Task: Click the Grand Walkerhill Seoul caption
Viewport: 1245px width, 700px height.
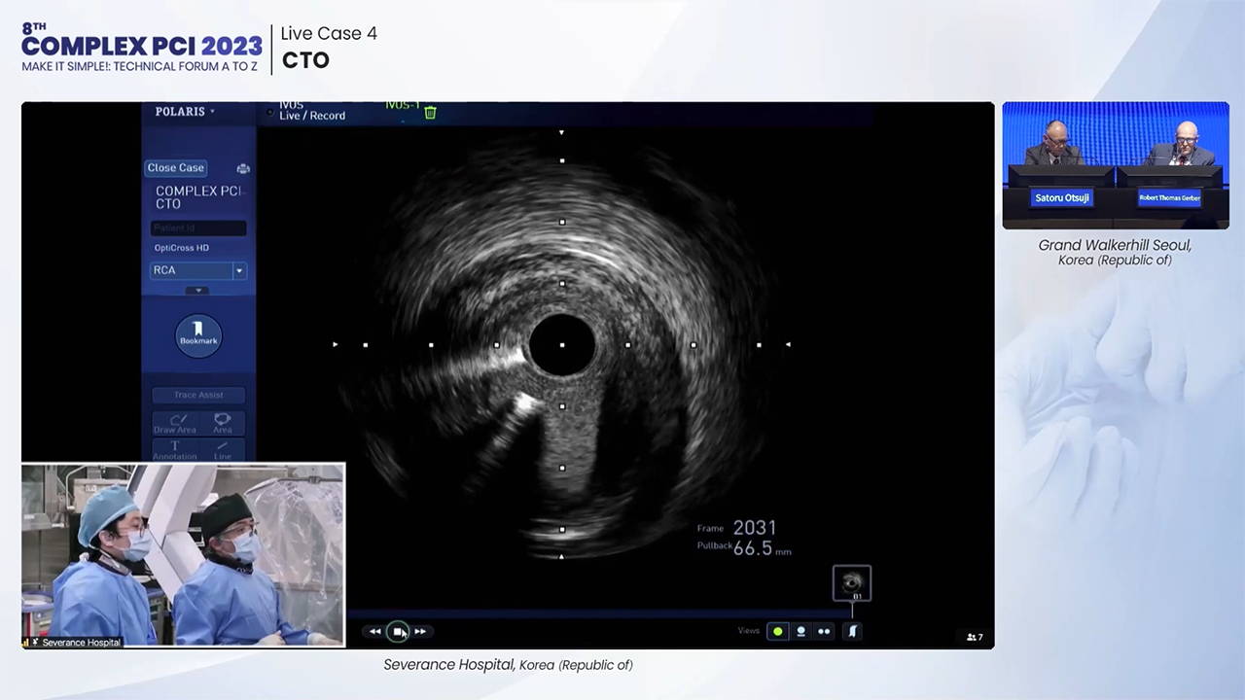Action: (1115, 252)
